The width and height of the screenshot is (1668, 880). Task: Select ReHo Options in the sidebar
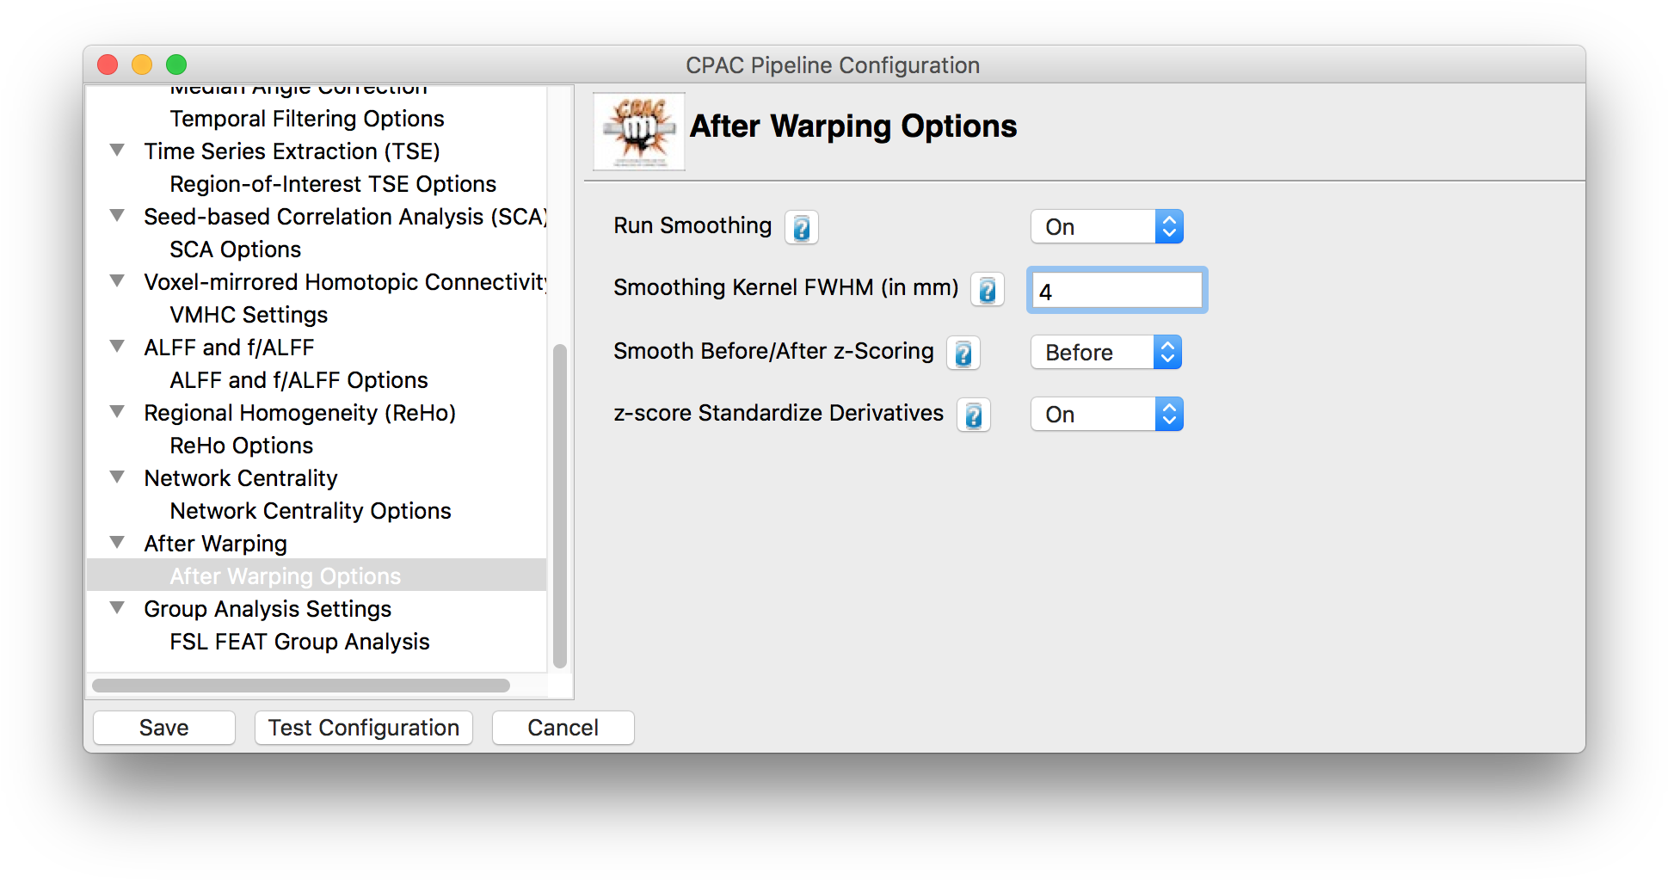coord(241,445)
